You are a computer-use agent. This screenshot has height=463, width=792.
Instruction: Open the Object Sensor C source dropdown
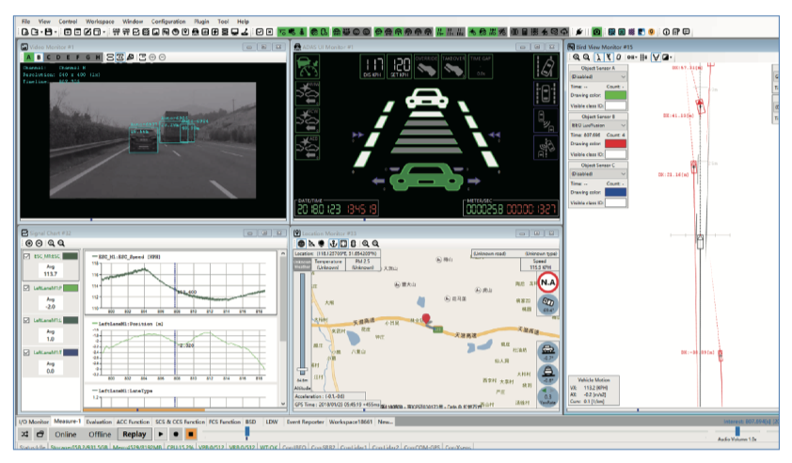click(598, 174)
